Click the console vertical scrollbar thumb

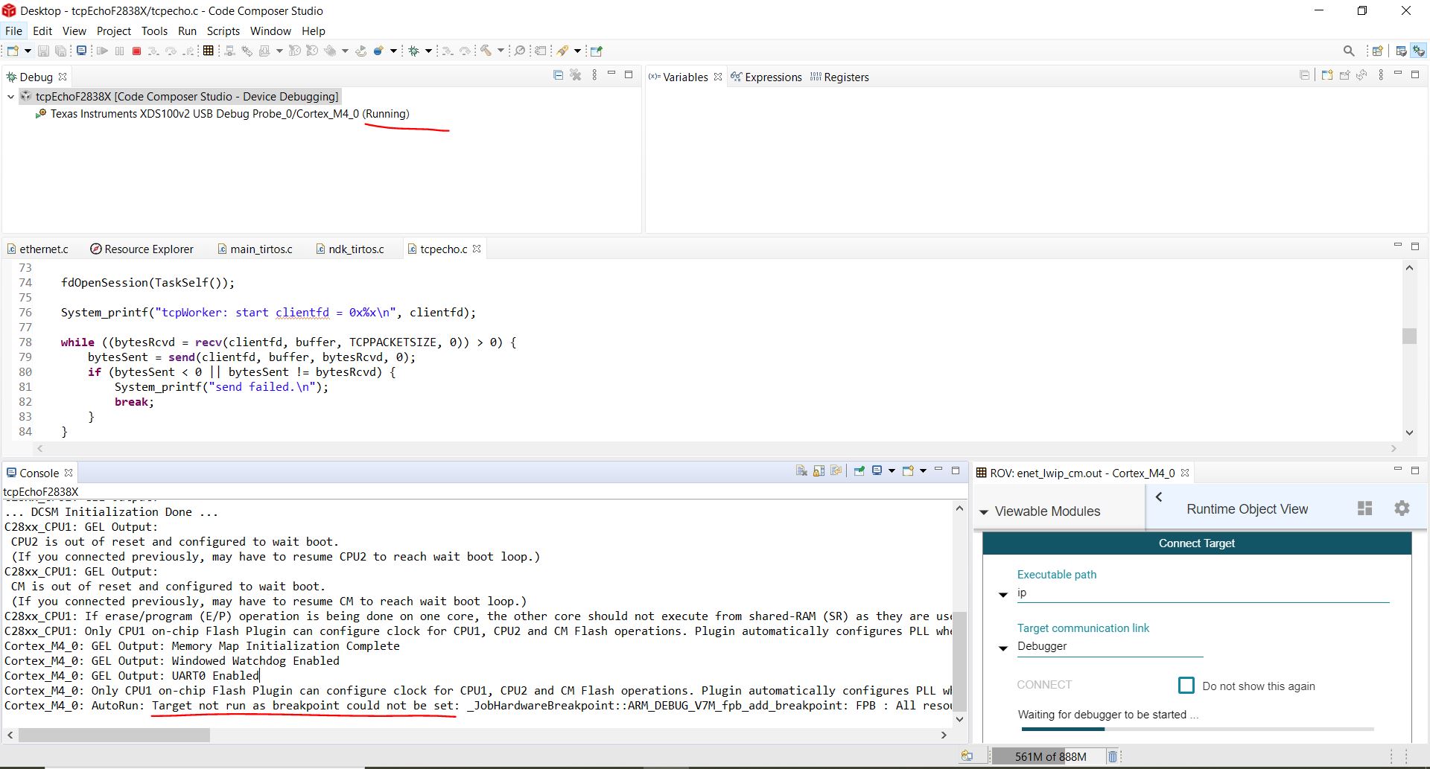coord(959,661)
